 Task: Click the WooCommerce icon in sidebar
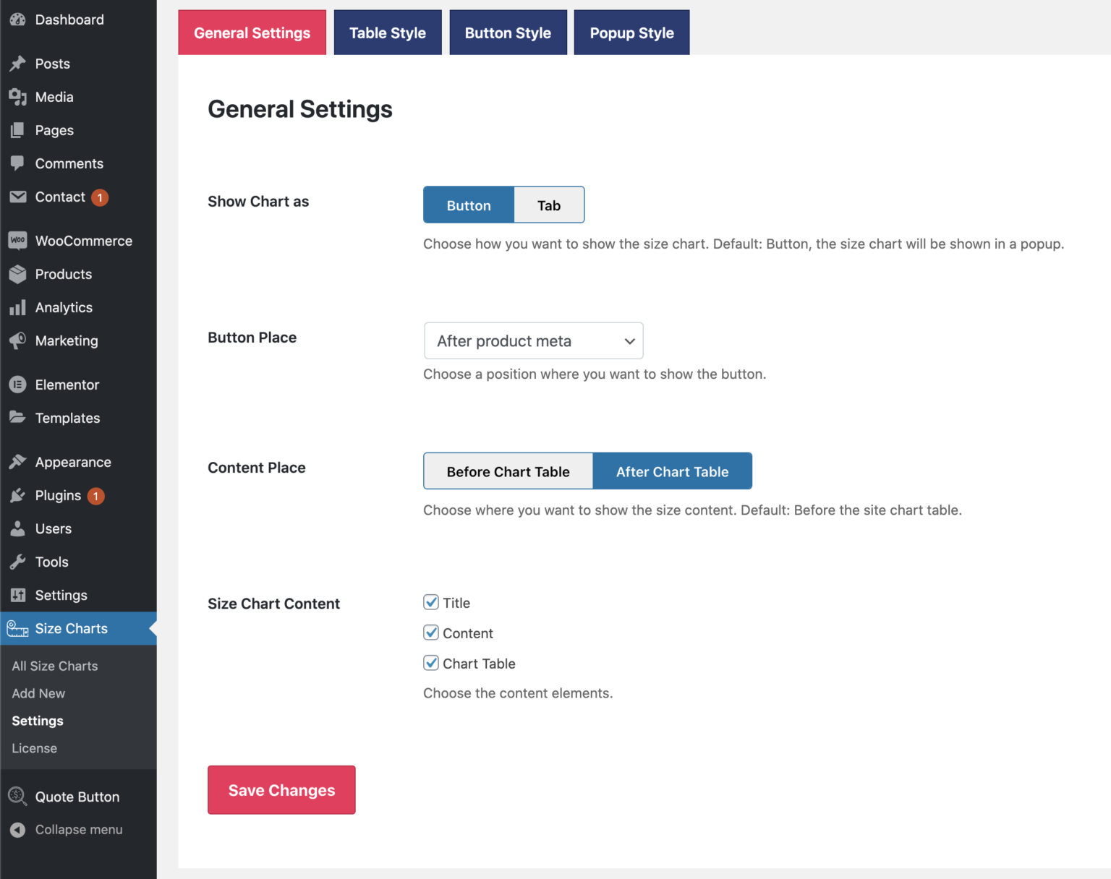(17, 241)
